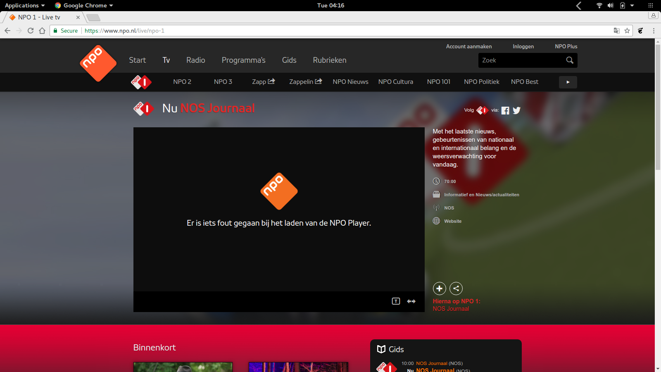Image resolution: width=661 pixels, height=372 pixels.
Task: Select the NPO 1 channel logo
Action: 141,82
